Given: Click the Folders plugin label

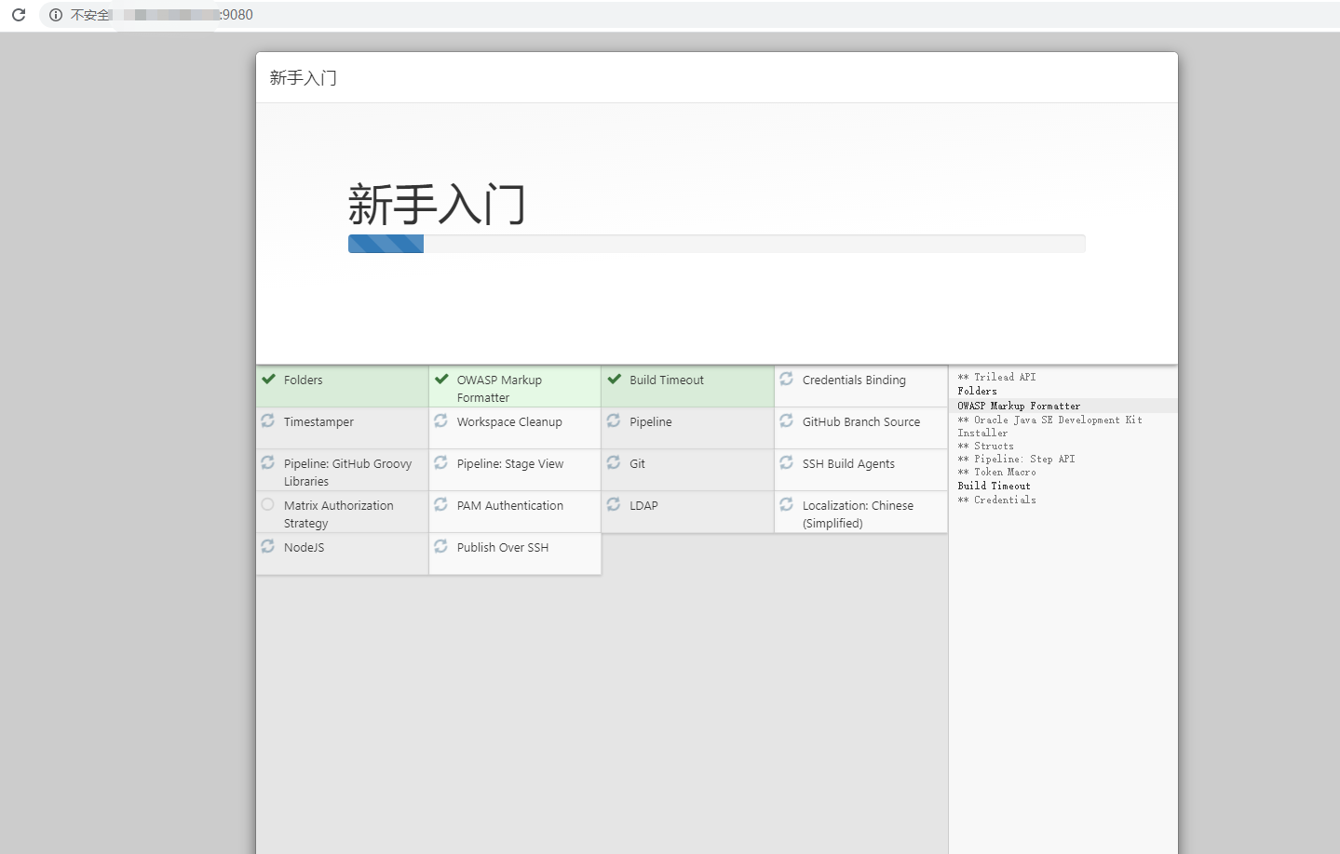Looking at the screenshot, I should (x=304, y=380).
